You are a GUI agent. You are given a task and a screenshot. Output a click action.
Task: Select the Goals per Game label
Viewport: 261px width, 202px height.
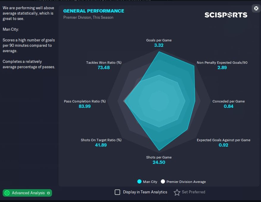click(159, 40)
